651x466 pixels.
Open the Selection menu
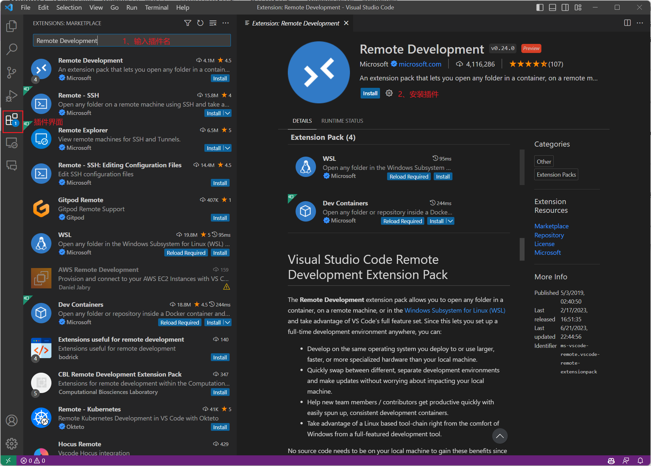(x=69, y=7)
